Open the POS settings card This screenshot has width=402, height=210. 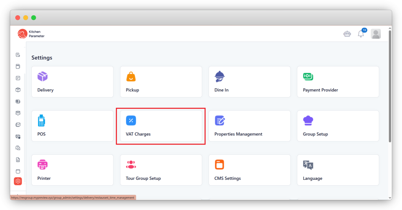72,126
